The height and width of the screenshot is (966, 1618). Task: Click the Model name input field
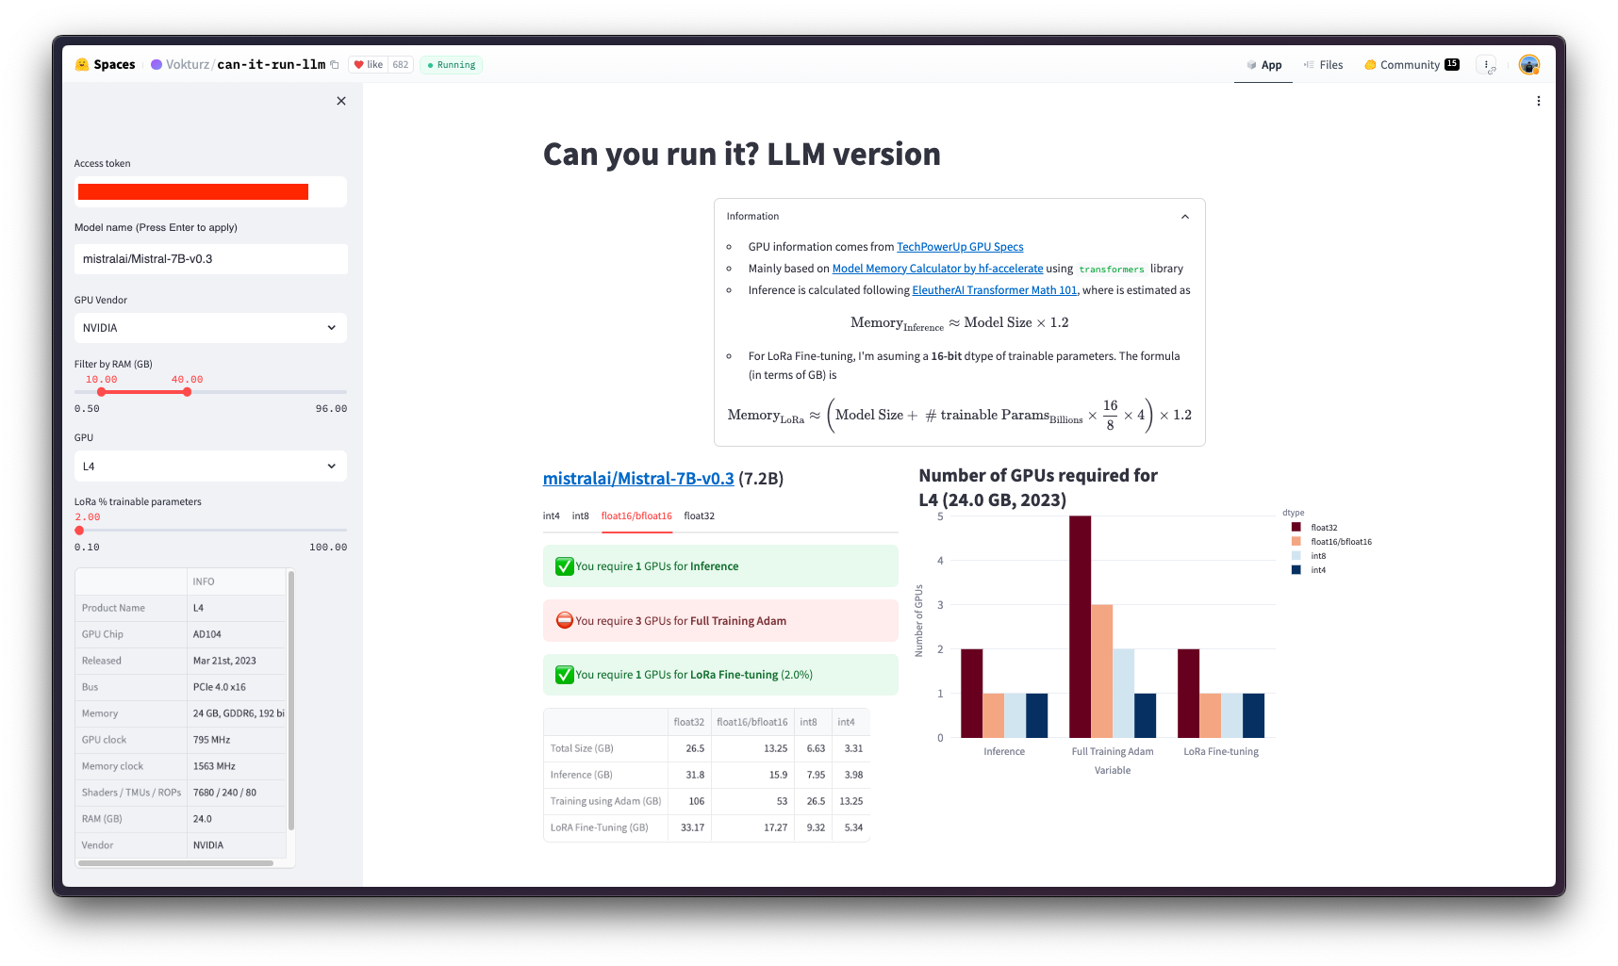[x=210, y=259]
